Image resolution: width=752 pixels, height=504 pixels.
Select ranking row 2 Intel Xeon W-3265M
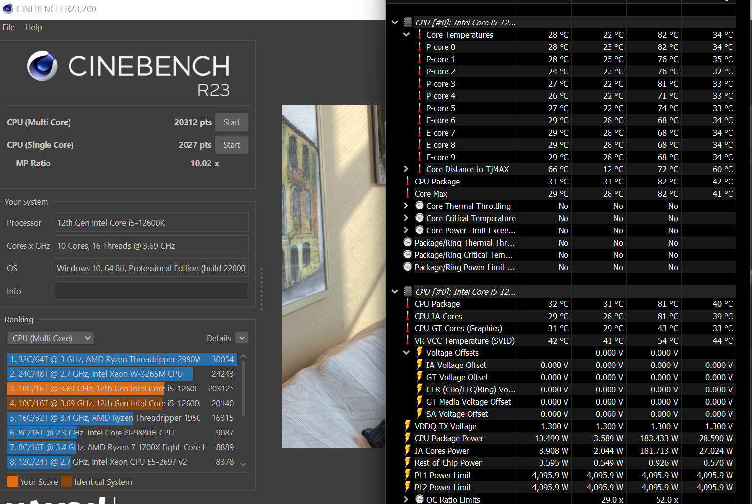tap(122, 374)
